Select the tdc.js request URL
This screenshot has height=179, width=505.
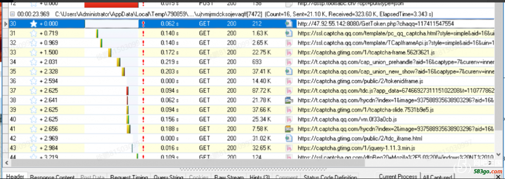tap(396, 91)
